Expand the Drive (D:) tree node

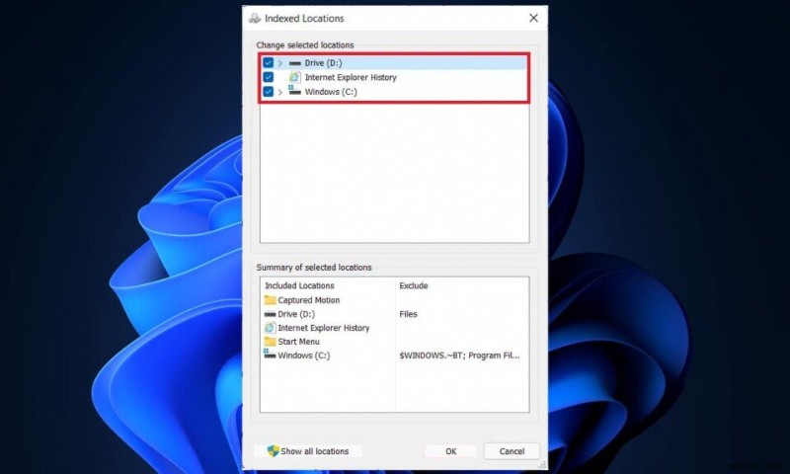coord(280,63)
